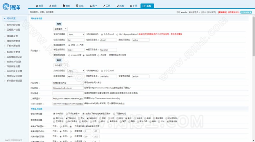Toggle the 播放地址 update checkbox
The image size is (255, 142).
tap(54, 118)
